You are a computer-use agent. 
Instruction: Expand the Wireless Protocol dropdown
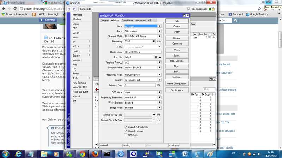click(160, 62)
